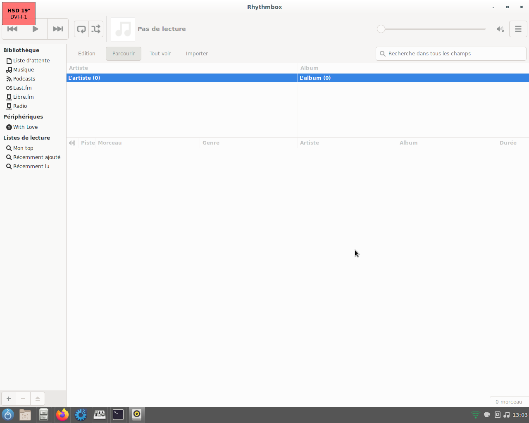Screen dimensions: 529x423
Task: Click the speaker playing-status column header
Action: 72,143
